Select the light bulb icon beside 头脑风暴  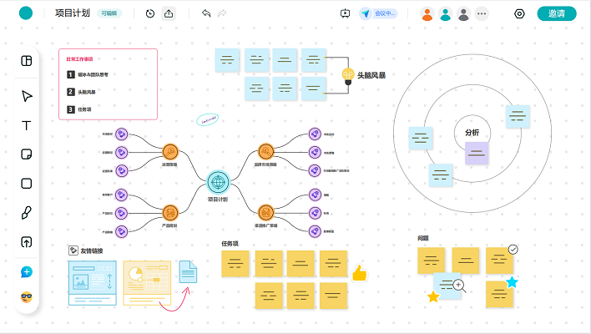coord(348,76)
